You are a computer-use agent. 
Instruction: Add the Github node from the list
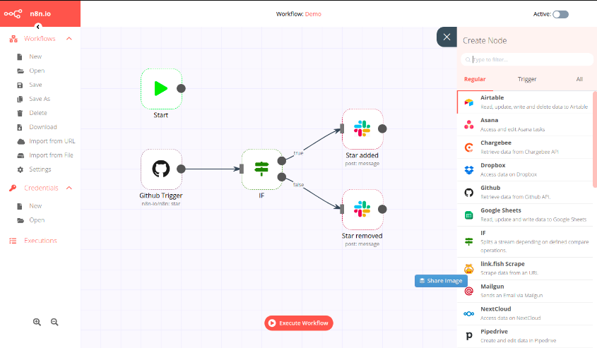coord(525,193)
